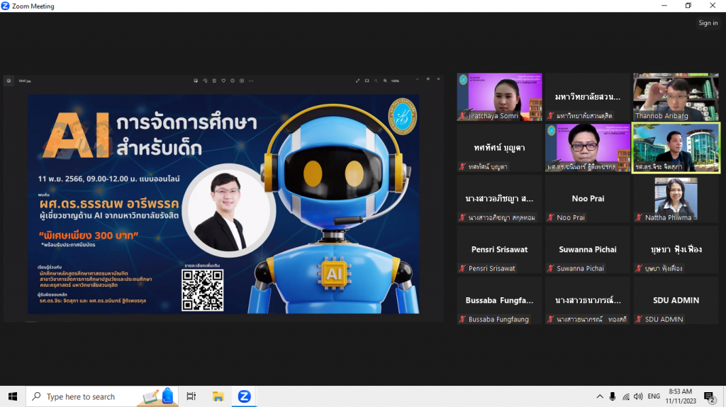Select jiratchaya Somri's video tile

pos(499,97)
